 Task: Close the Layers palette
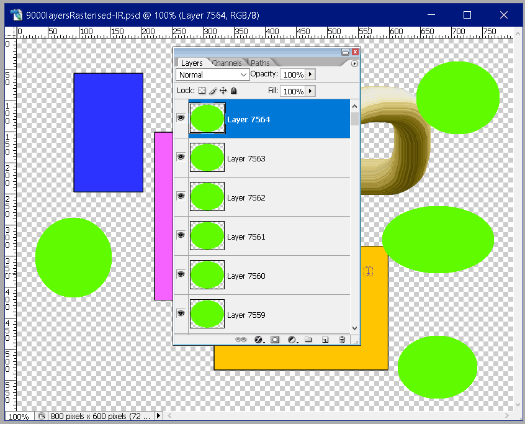coord(355,52)
